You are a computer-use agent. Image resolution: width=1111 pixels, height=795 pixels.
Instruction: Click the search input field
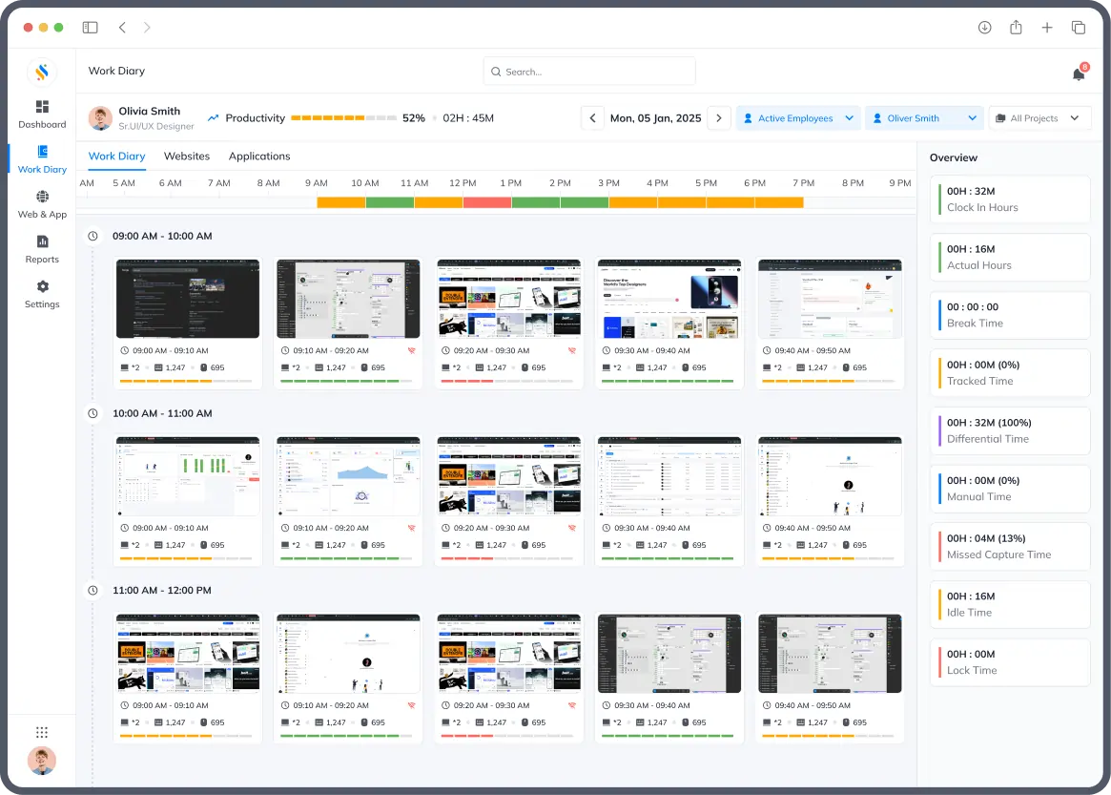(x=589, y=72)
